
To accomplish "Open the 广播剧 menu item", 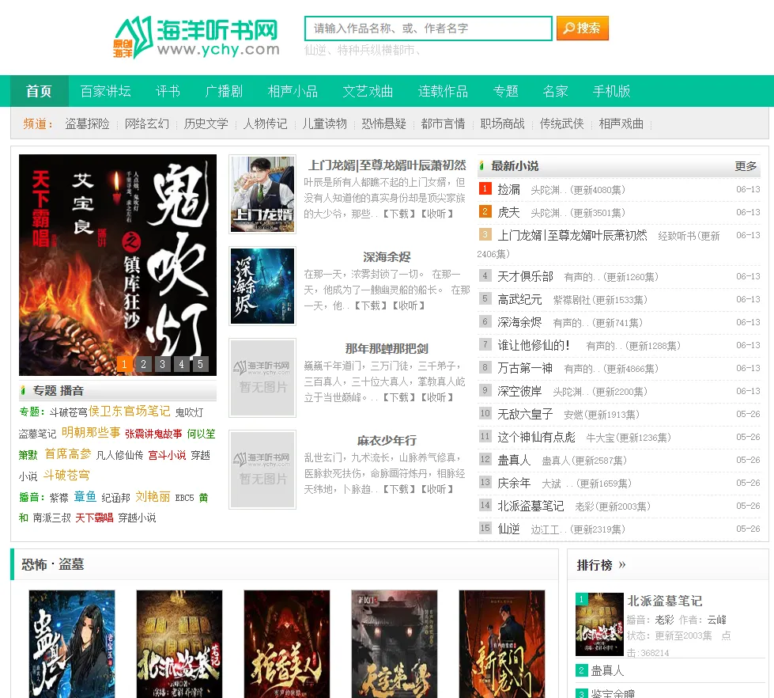I will pos(224,91).
